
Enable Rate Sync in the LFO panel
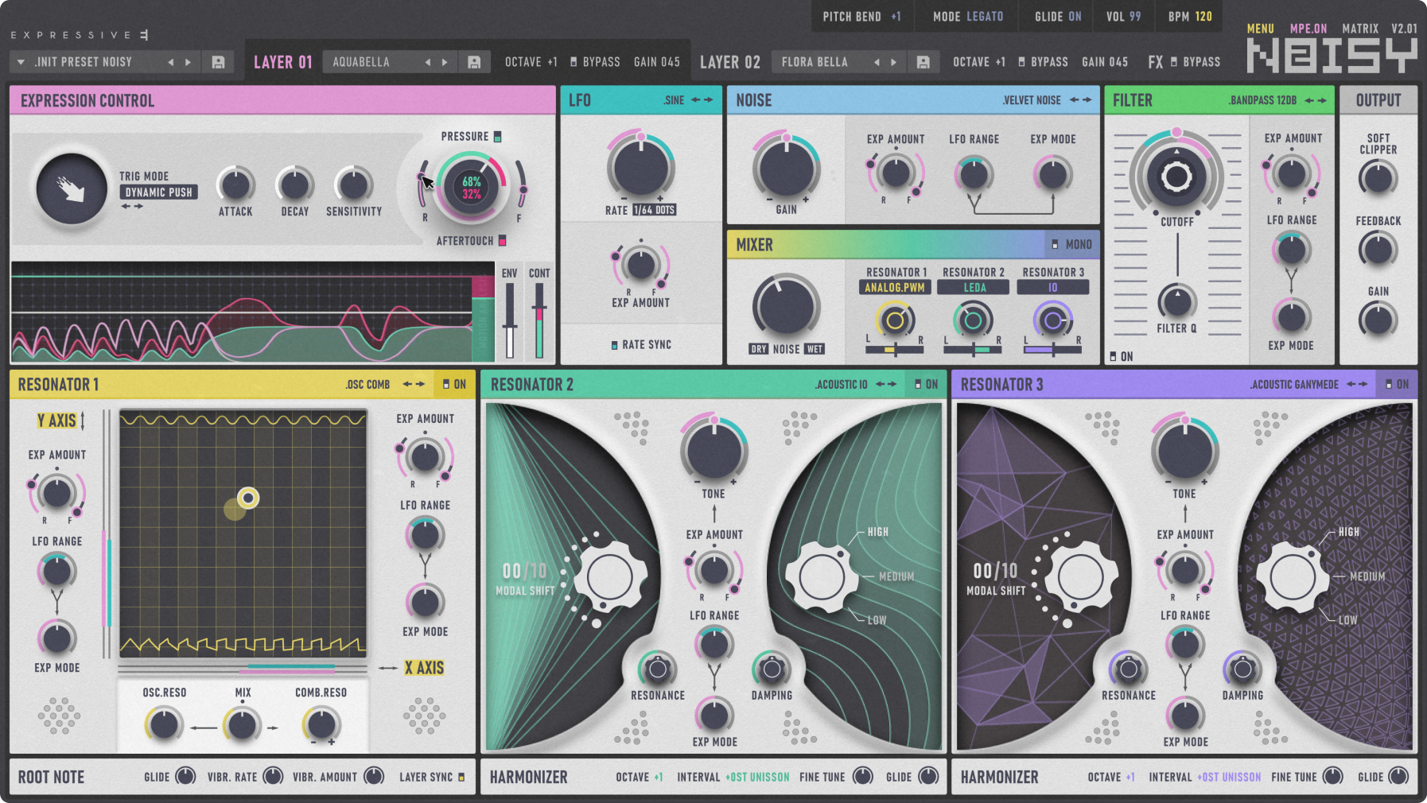[x=614, y=344]
